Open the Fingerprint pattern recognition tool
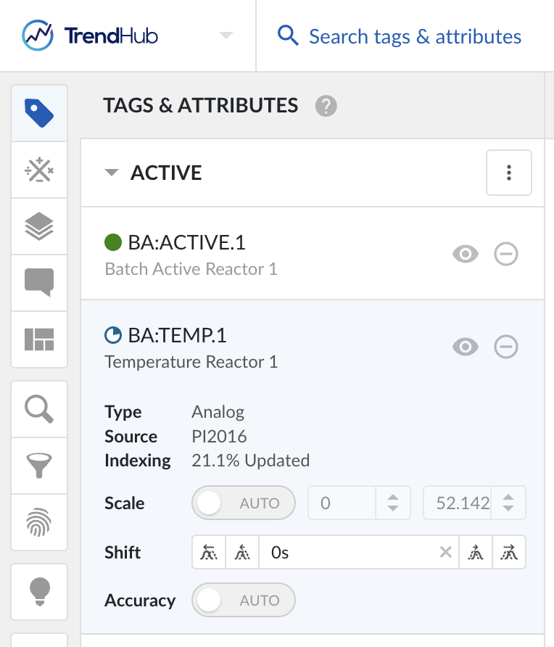 (x=39, y=522)
